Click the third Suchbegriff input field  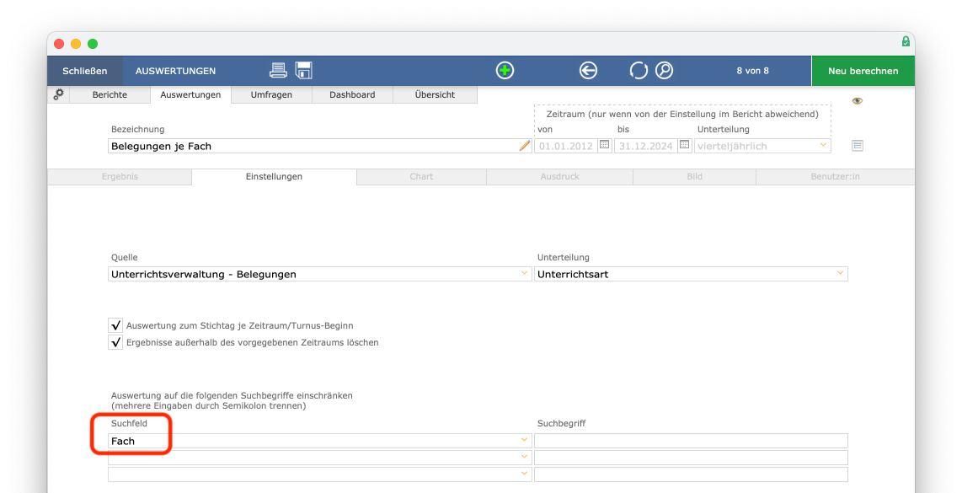(x=691, y=474)
